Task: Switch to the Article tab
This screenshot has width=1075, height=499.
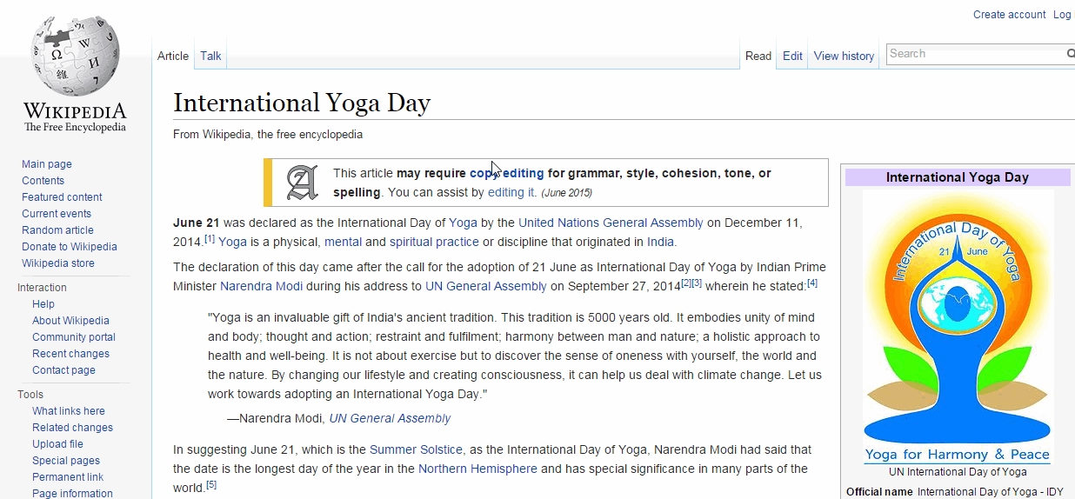Action: 173,56
